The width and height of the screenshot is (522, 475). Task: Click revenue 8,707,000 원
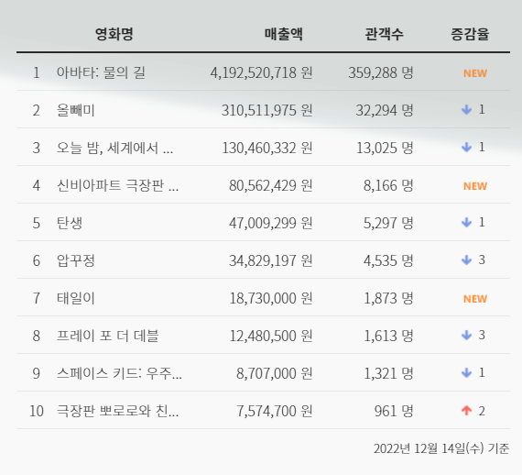pyautogui.click(x=275, y=373)
